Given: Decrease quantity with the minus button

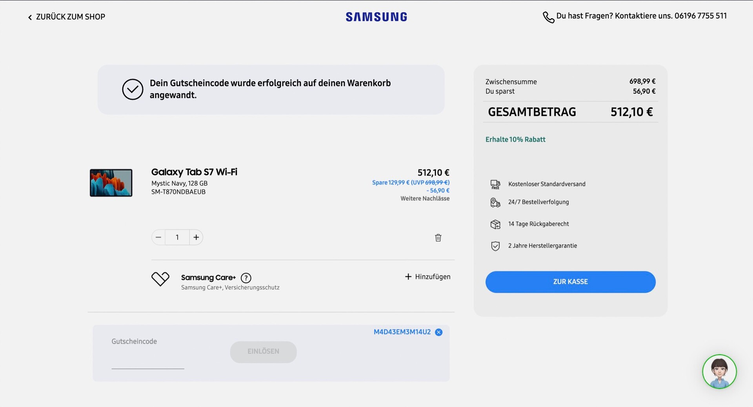Looking at the screenshot, I should point(158,237).
